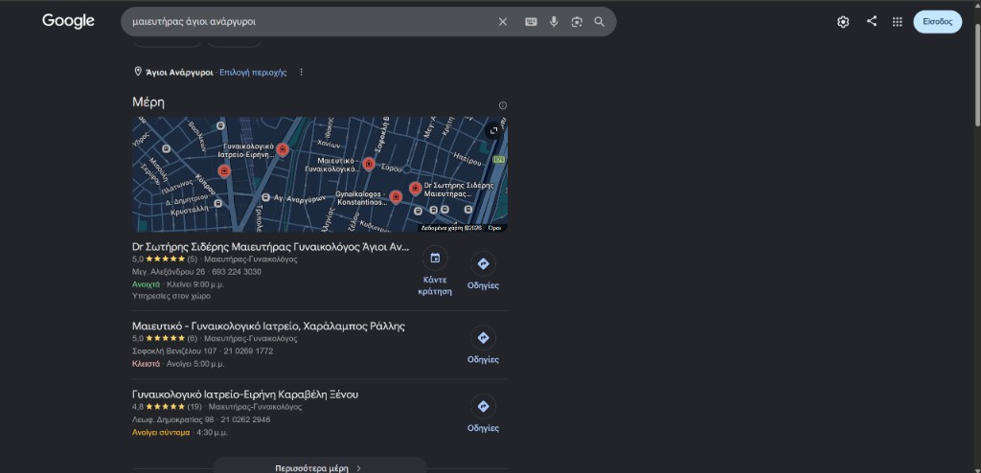Click the Google logo

click(x=68, y=21)
